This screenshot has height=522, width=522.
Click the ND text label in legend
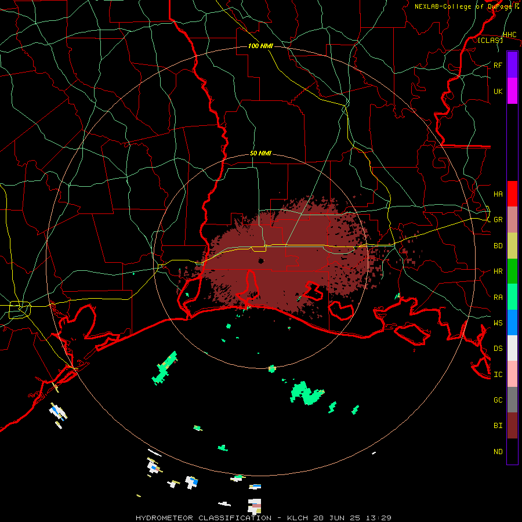(x=498, y=452)
